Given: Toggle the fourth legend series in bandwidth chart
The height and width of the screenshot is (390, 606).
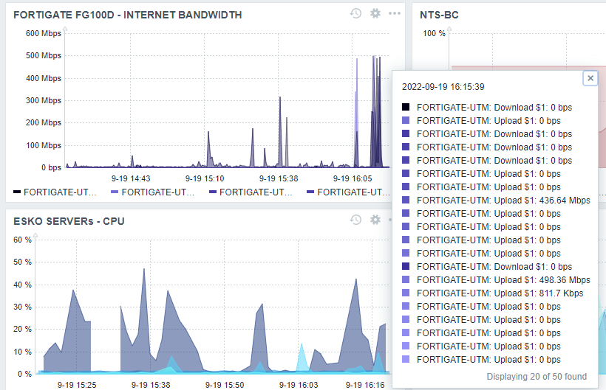Looking at the screenshot, I should tap(348, 192).
